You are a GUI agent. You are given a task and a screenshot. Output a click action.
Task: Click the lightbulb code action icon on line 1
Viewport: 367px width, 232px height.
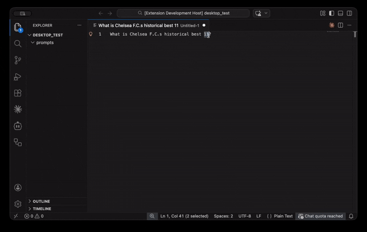tap(91, 34)
